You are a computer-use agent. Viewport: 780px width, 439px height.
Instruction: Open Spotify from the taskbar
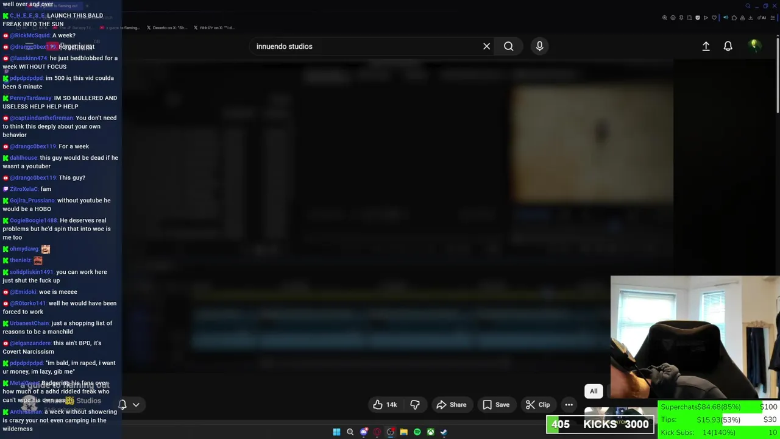[x=417, y=432]
